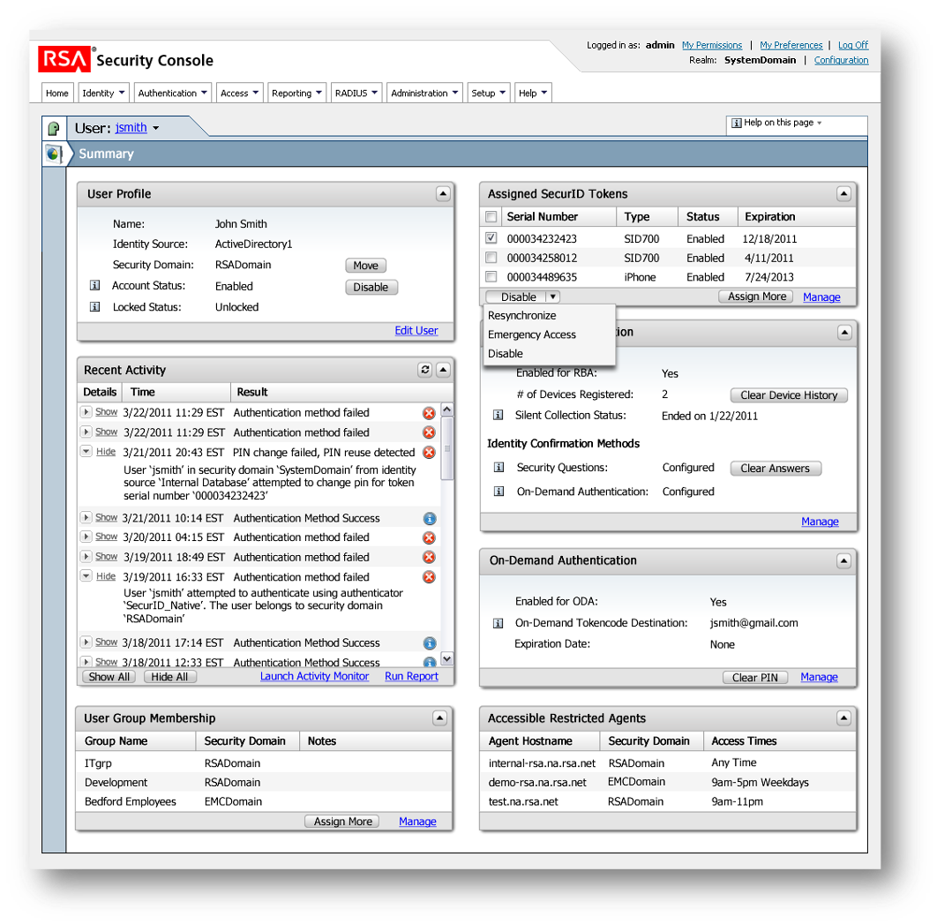The image size is (937, 924).
Task: Collapse details for 3/21/2011 20:43 entry
Action: click(x=86, y=451)
